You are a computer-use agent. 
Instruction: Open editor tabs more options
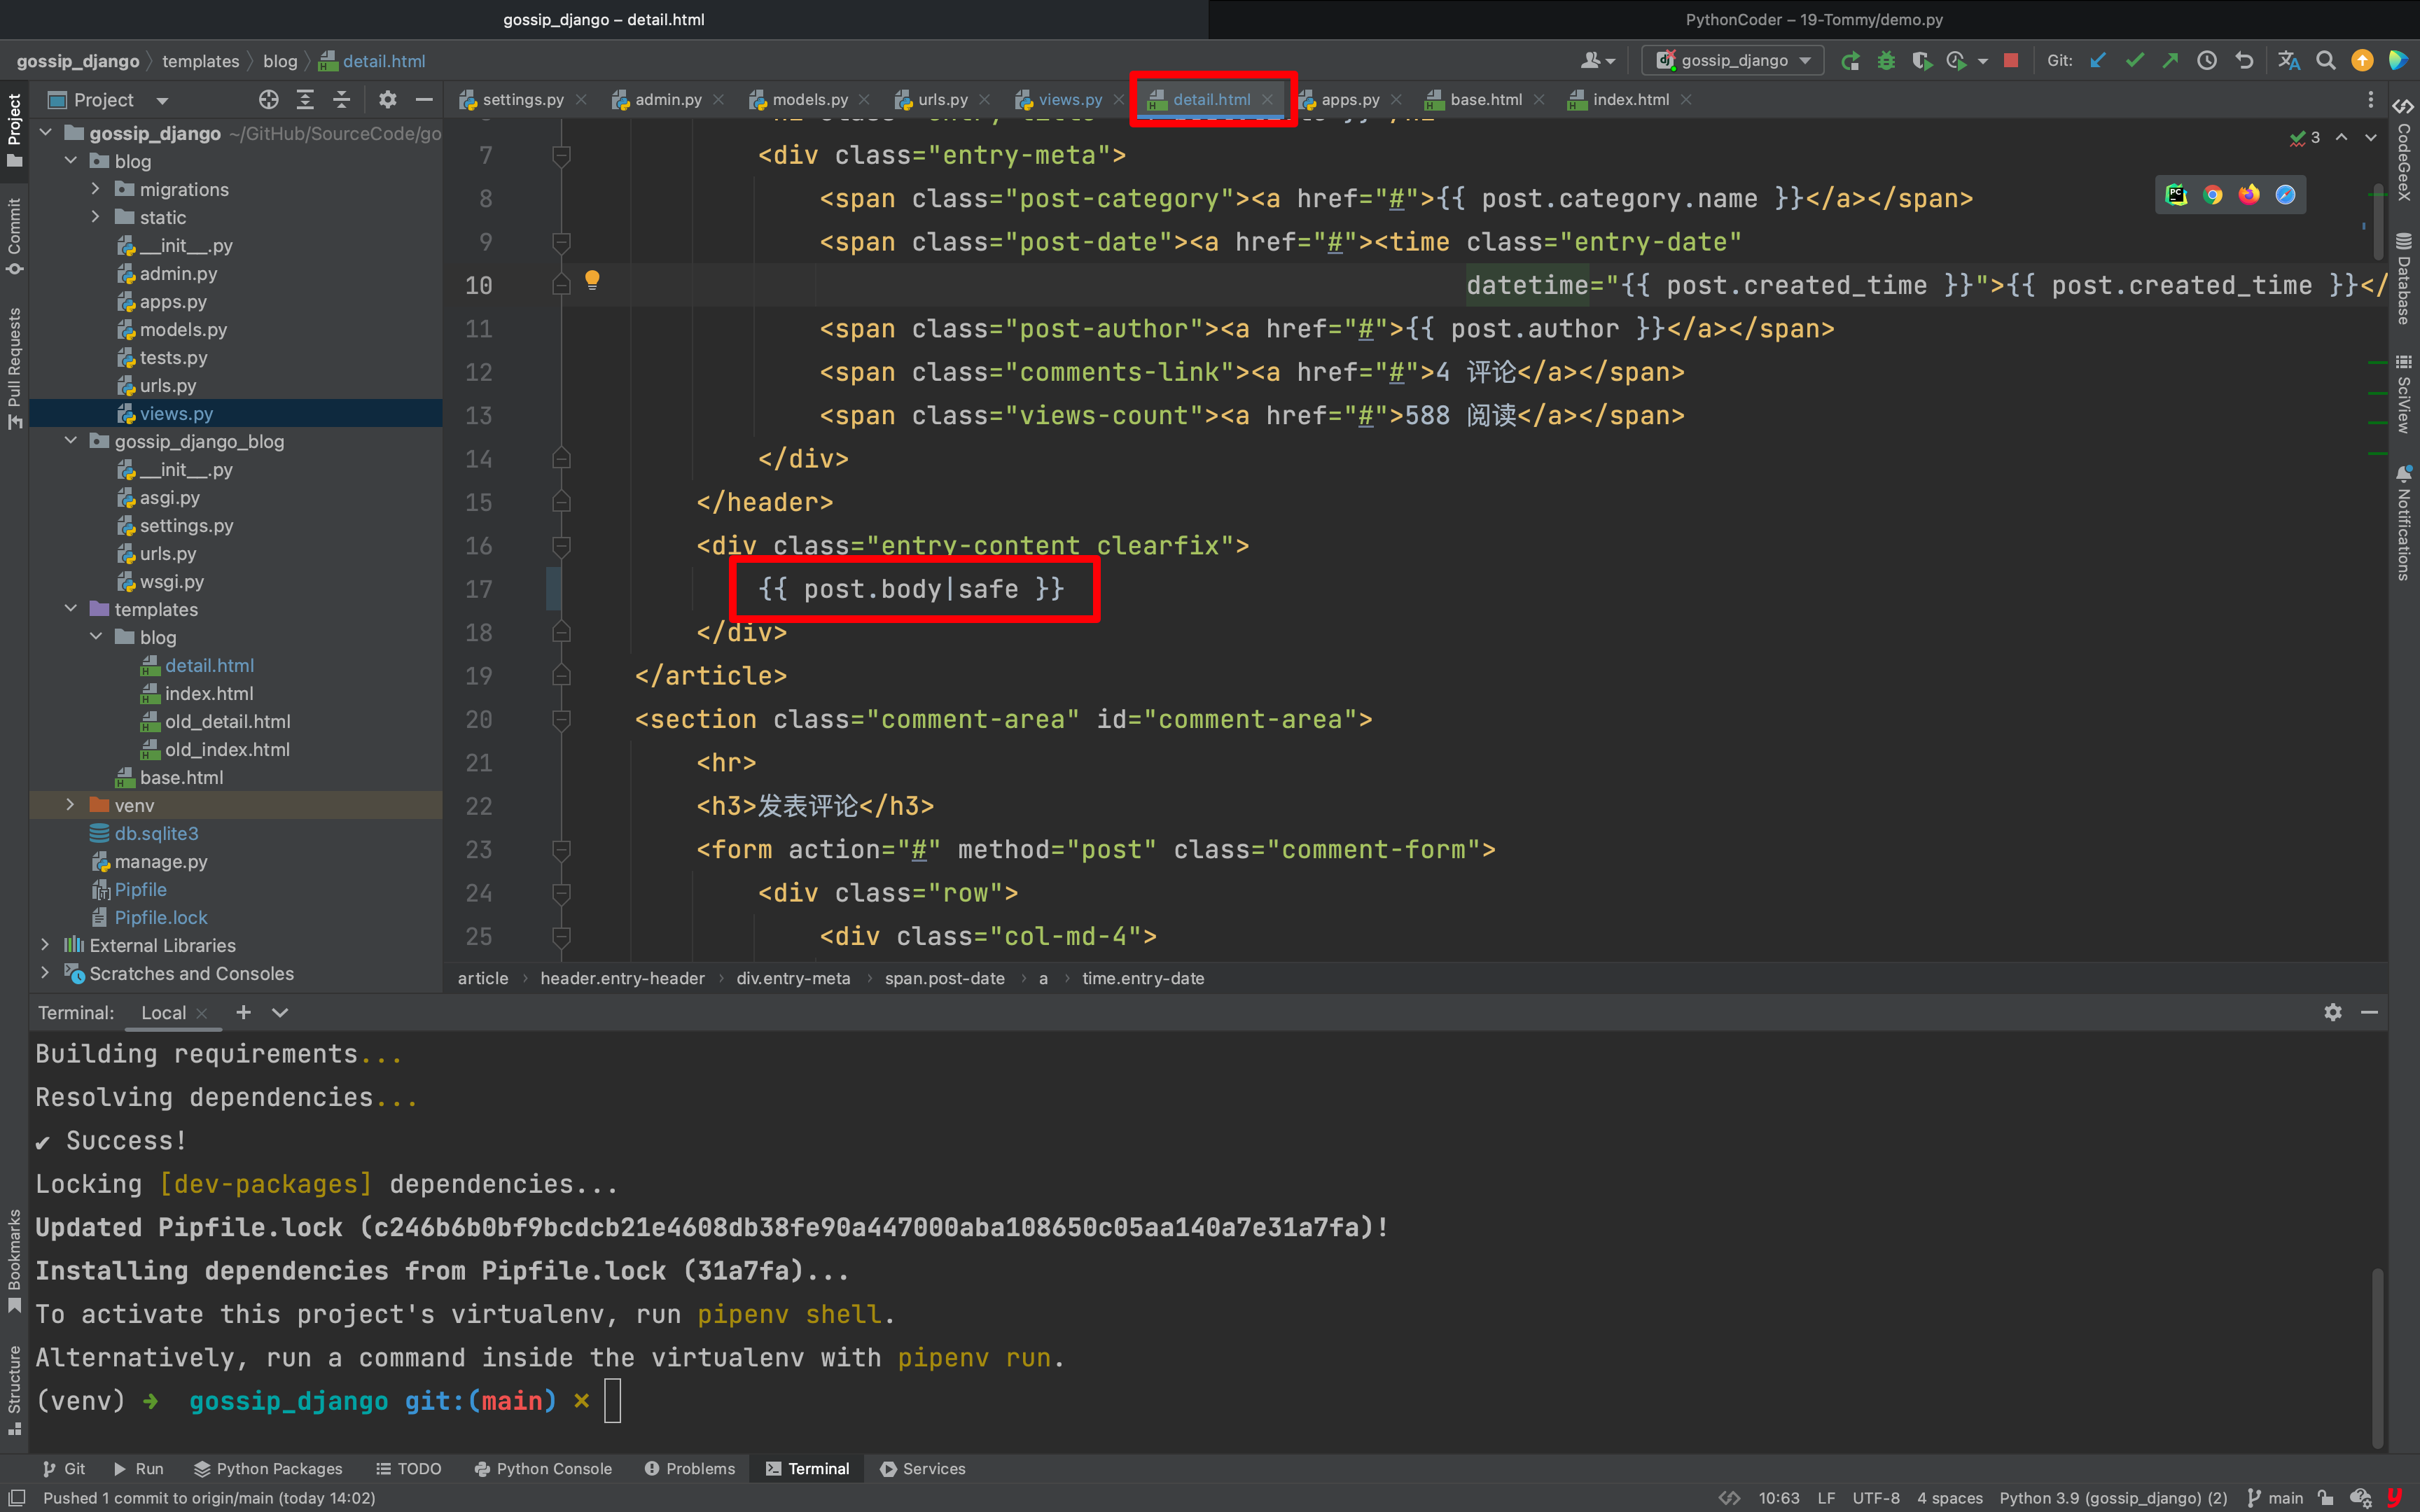[x=2370, y=100]
